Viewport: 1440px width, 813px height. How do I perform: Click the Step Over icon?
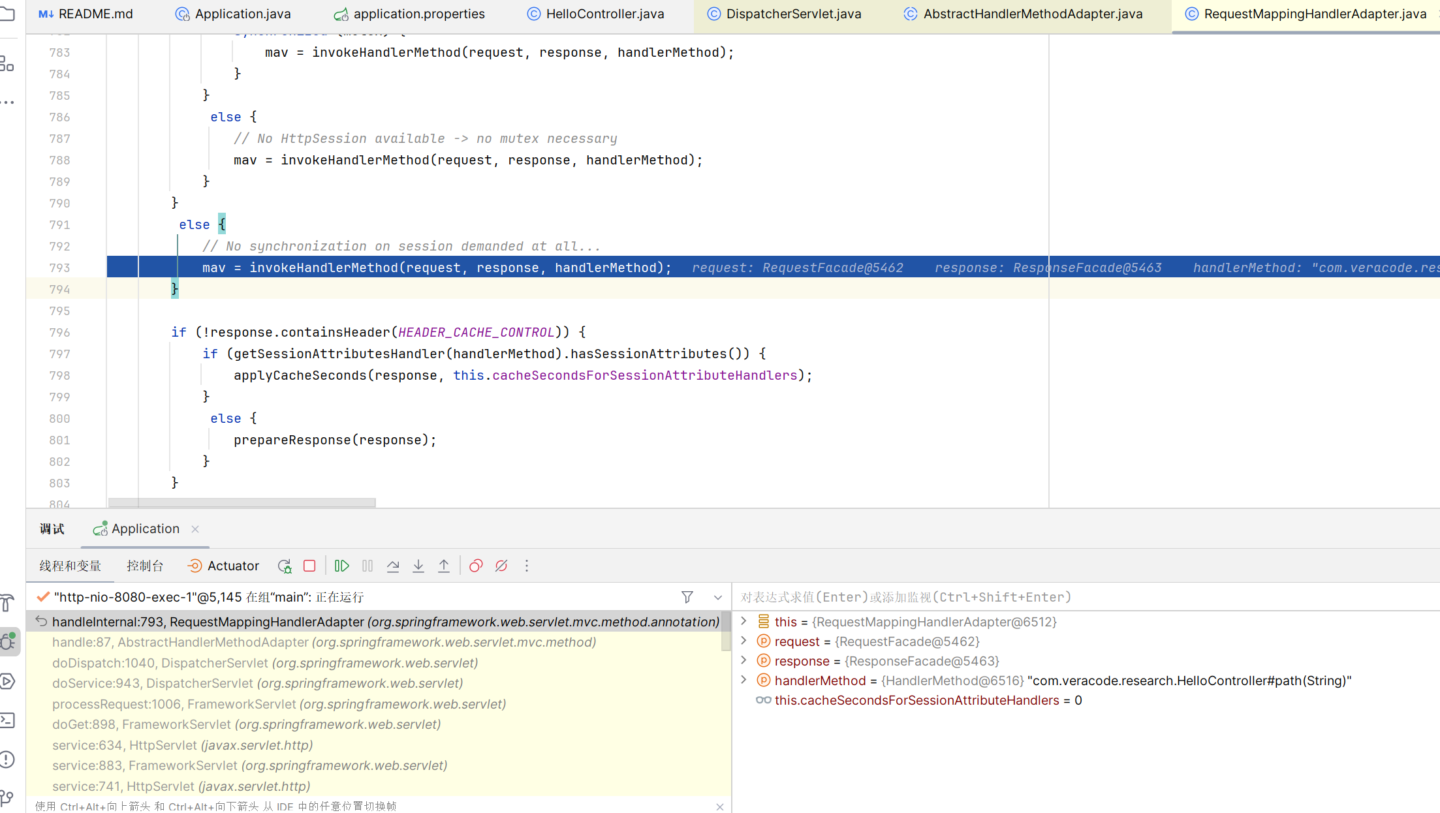pyautogui.click(x=392, y=565)
